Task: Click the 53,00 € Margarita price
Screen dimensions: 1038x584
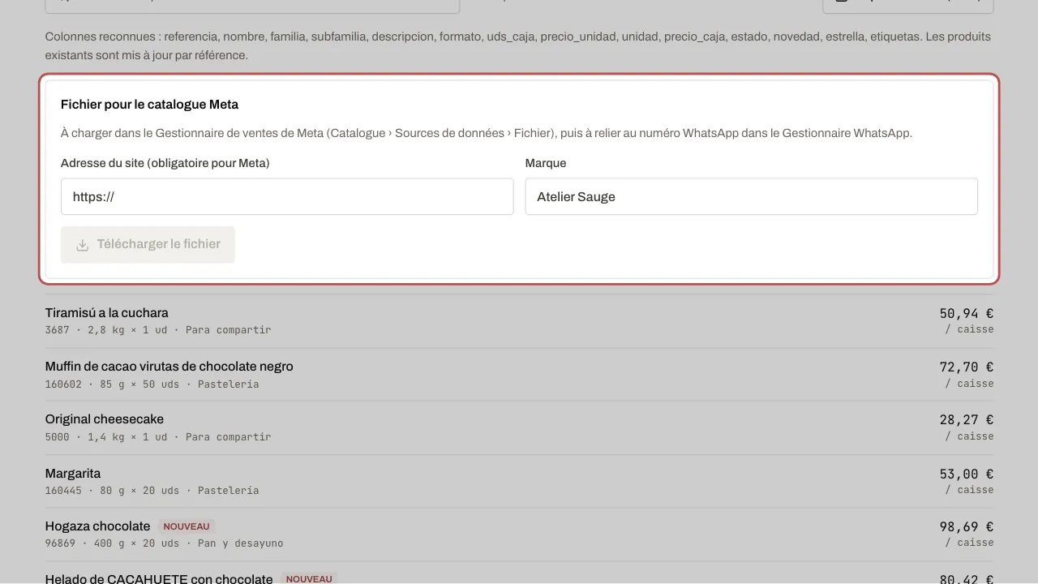Action: (x=967, y=473)
